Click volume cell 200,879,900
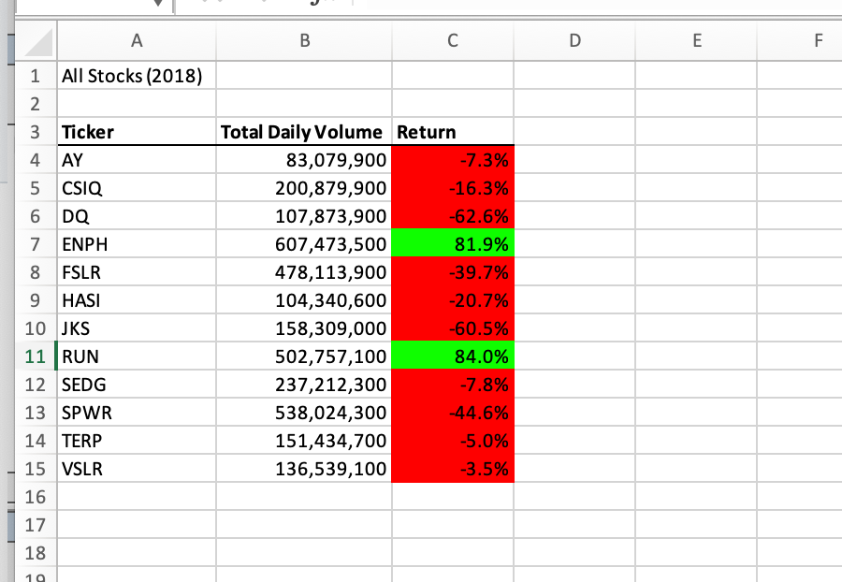This screenshot has height=582, width=842. (x=304, y=188)
